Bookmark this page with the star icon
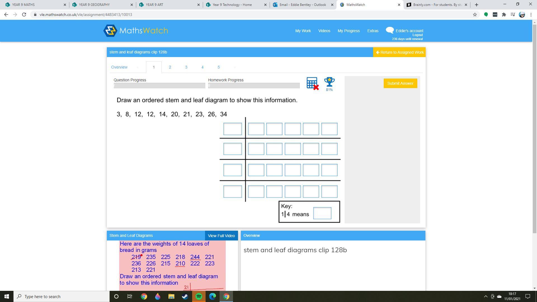537x302 pixels. point(475,15)
